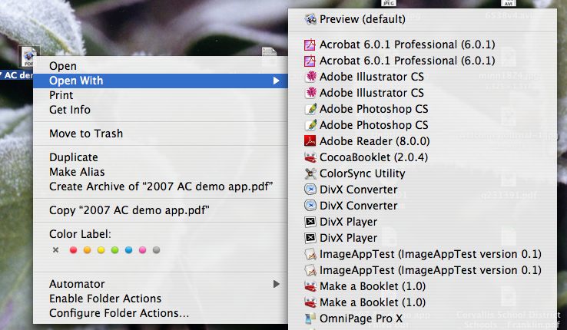
Task: Open with first Acrobat 6.0.1 Professional entry
Action: point(423,45)
